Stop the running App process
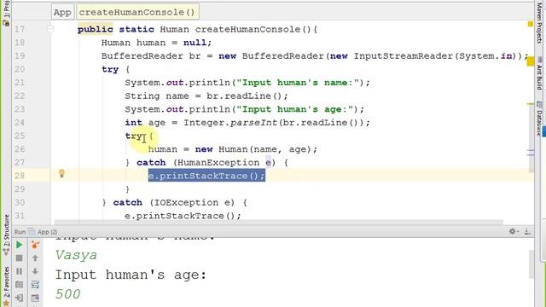The image size is (546, 307). click(19, 258)
